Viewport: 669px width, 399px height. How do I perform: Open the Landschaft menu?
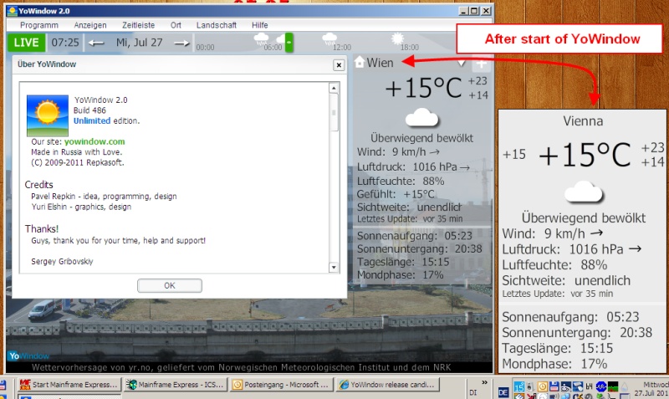coord(217,25)
